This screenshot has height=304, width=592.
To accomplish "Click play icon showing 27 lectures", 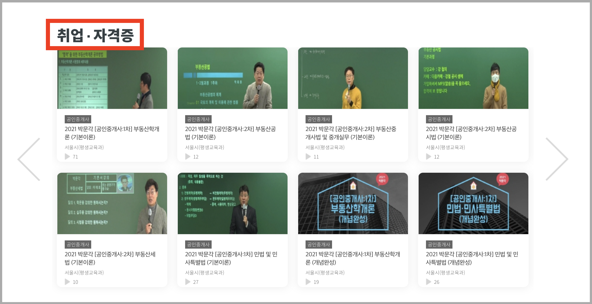I will (x=188, y=282).
